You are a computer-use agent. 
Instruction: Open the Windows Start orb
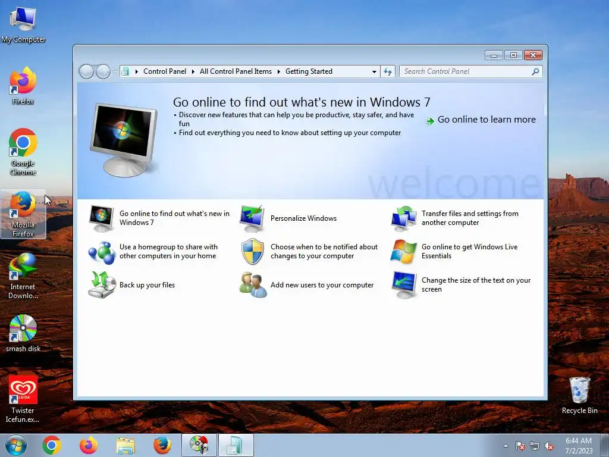click(16, 445)
